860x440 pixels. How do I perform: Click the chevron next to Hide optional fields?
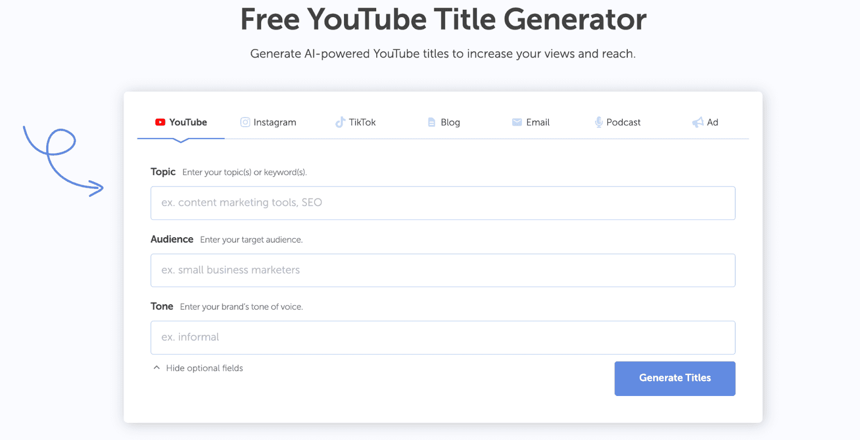point(156,367)
